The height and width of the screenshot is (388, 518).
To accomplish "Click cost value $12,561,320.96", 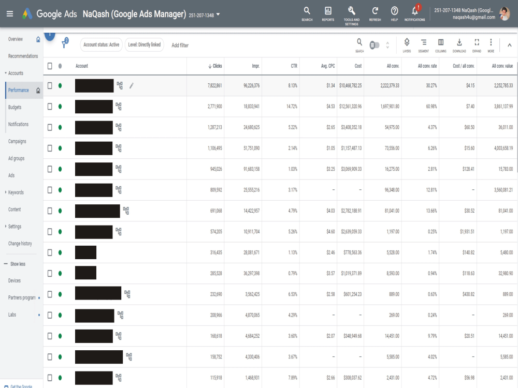I will pos(350,107).
